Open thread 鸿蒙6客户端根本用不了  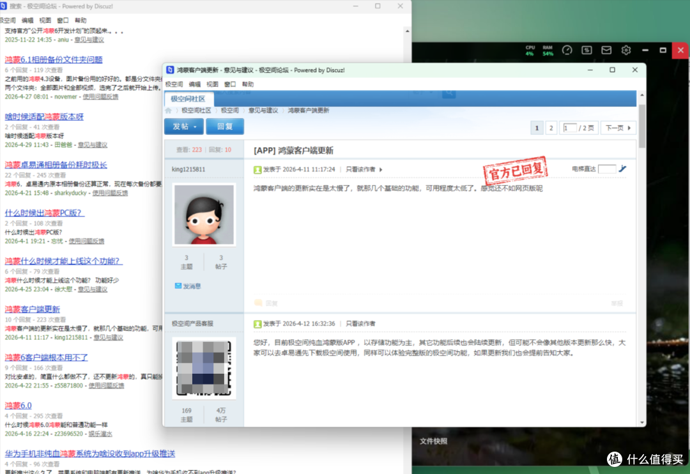tap(46, 357)
